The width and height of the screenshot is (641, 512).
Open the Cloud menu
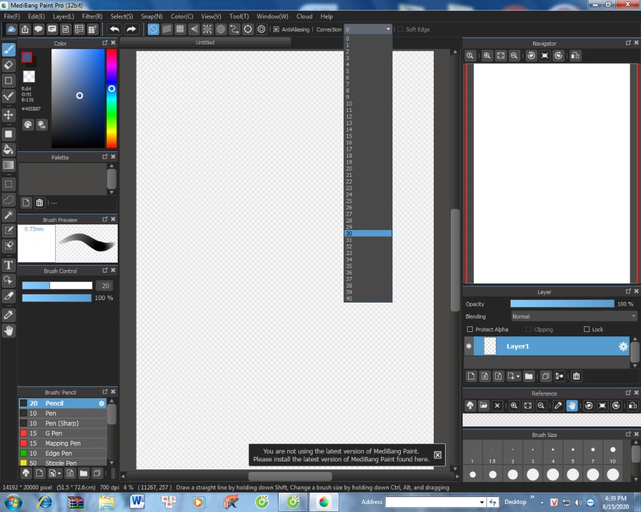[x=304, y=16]
